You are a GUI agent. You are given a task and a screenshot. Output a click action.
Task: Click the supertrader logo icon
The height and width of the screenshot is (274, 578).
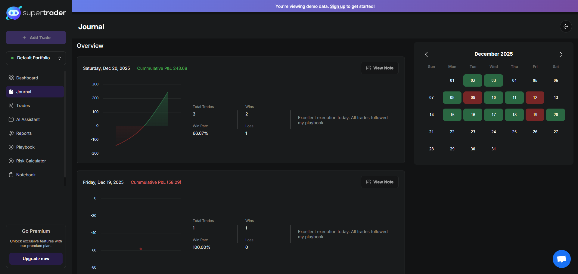pyautogui.click(x=14, y=13)
